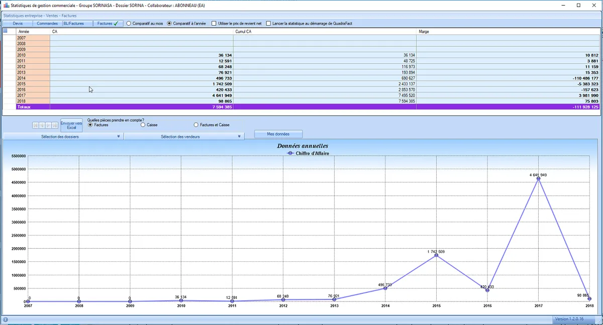Click the 2017 peak data point on chart

538,178
